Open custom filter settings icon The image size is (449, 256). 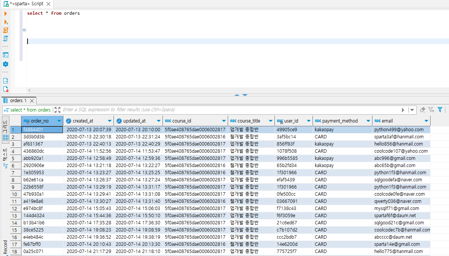(x=431, y=110)
